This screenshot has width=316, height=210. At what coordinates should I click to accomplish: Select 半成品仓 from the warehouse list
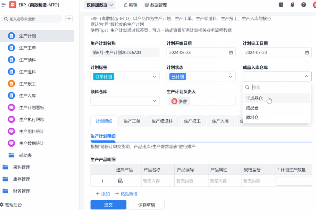coord(277,98)
